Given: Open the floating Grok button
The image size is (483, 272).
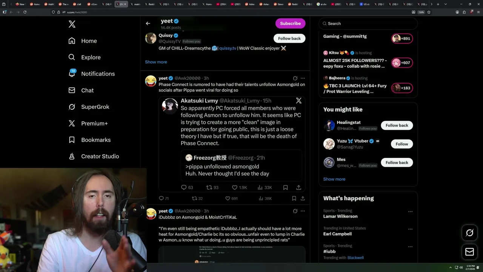Looking at the screenshot, I should (x=469, y=233).
